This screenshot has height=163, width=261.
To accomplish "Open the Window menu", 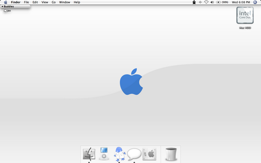I will click(x=64, y=2).
